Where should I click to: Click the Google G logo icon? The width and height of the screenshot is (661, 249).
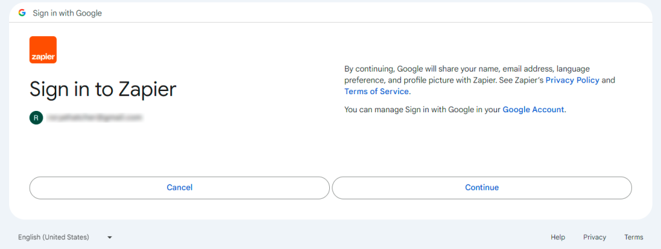22,13
